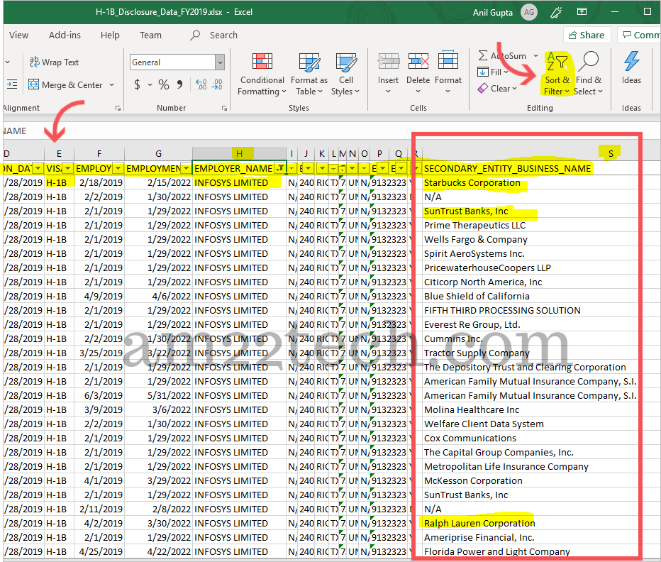Click the Anil Gupta account name

(492, 12)
